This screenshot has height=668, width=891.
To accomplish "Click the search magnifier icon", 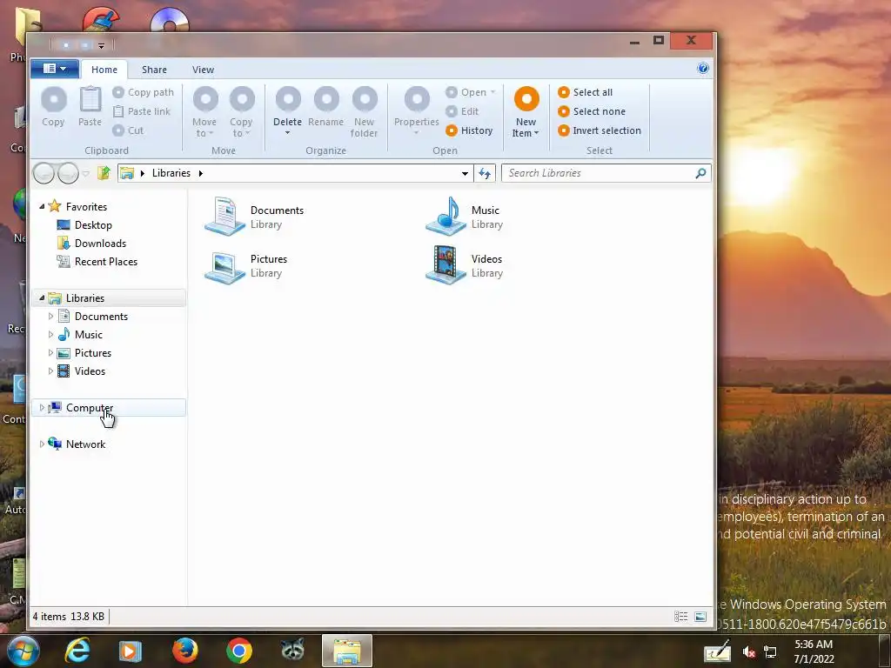I will coord(700,173).
